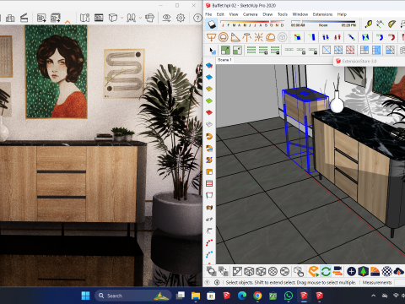Select the blue layer icon in left toolbar
Image resolution: width=405 pixels, height=304 pixels.
pyautogui.click(x=209, y=77)
